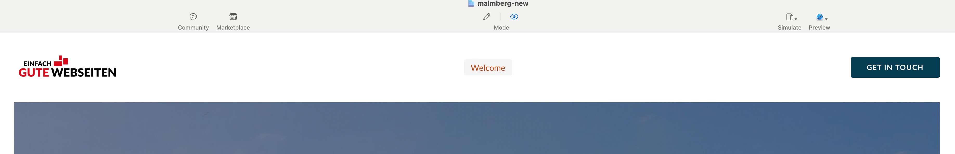Viewport: 955px width, 154px height.
Task: Expand the Preview browser dropdown arrow
Action: (x=826, y=19)
